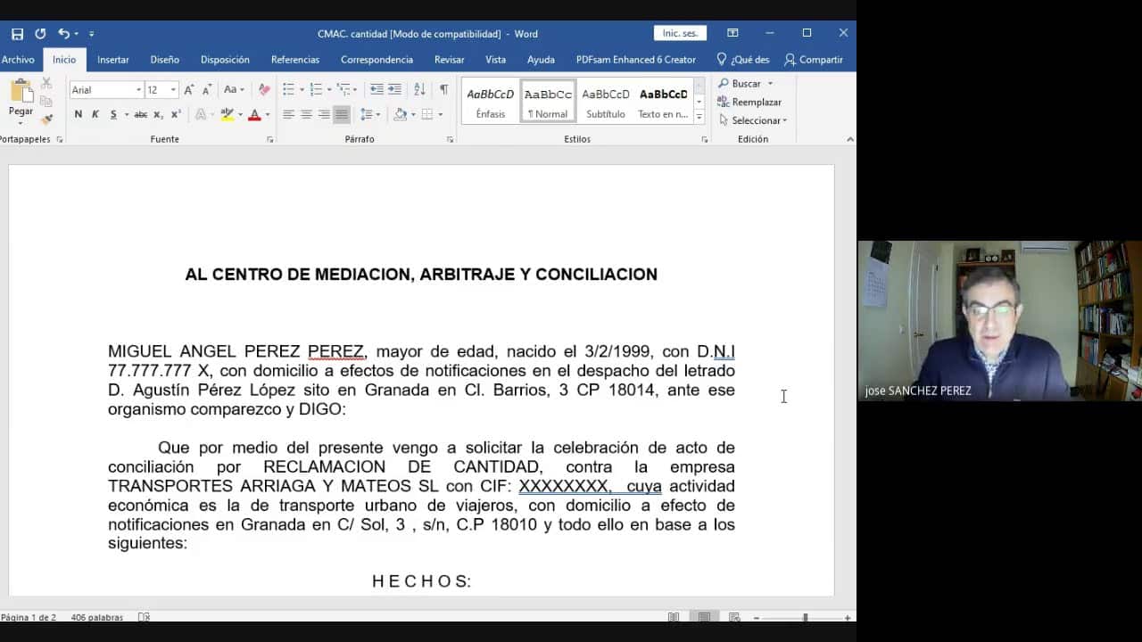
Task: Switch to the Insertar tab
Action: (113, 60)
